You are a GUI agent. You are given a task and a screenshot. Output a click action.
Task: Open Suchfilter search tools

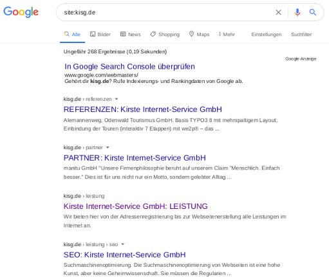click(301, 34)
